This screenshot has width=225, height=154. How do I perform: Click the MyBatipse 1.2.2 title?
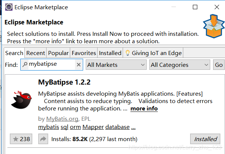point(64,82)
